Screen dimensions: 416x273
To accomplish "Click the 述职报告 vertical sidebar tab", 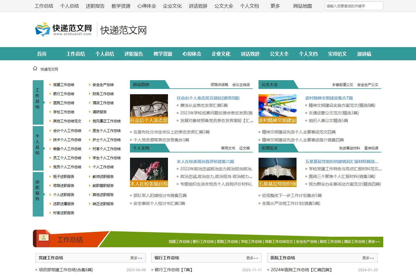I will 38,194.
